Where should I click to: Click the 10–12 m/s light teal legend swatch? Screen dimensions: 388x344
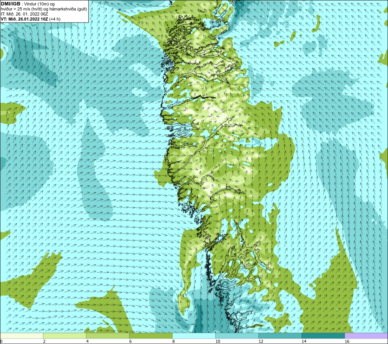[237, 335]
